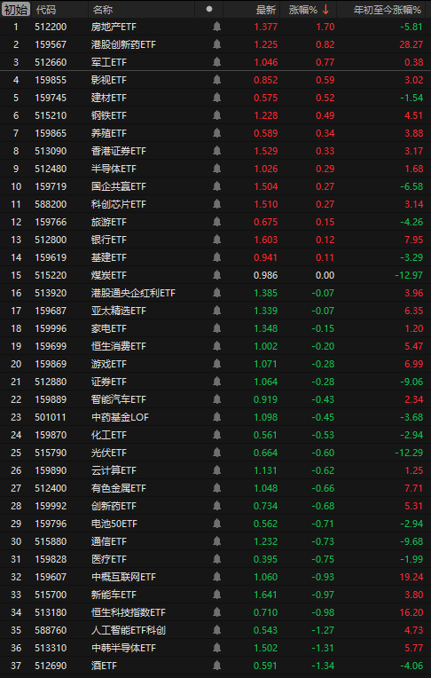Screen dimensions: 431x678
Task: Click the bell icon for 港股创新药ETF
Action: pyautogui.click(x=216, y=44)
